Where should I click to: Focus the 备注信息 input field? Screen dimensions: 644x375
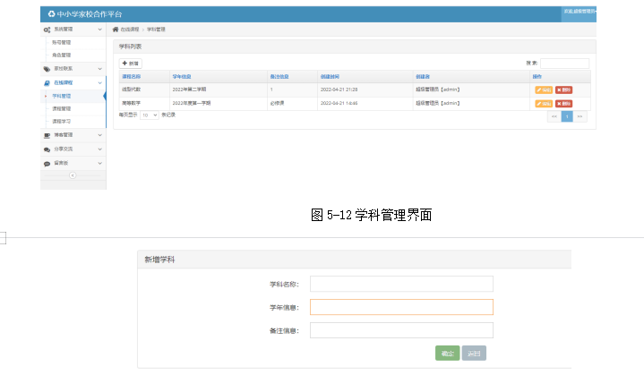(x=401, y=330)
